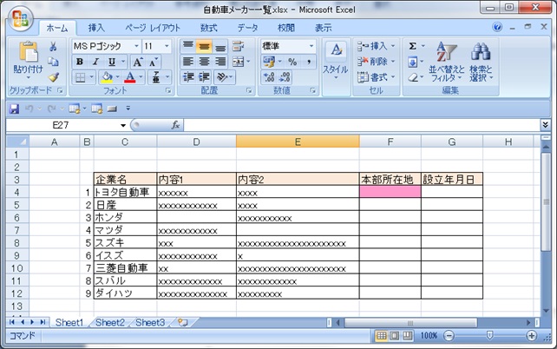Increase font size with the large A icon
Viewport: 557px width, 349px height.
point(138,63)
